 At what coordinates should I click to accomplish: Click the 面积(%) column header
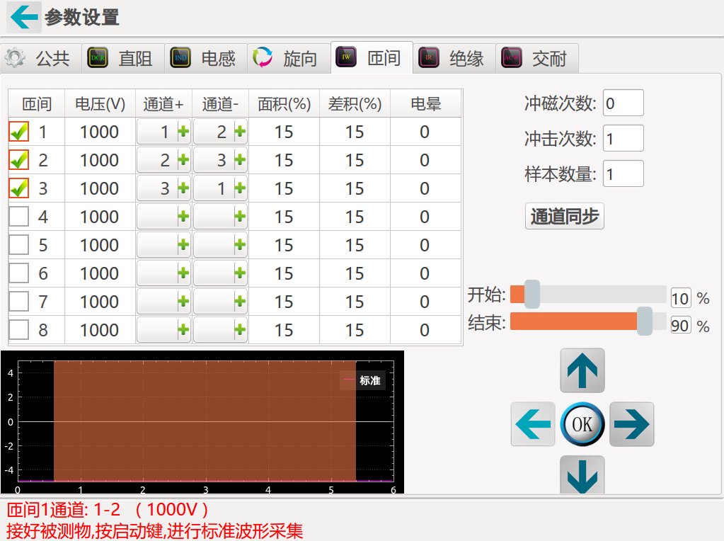[284, 103]
